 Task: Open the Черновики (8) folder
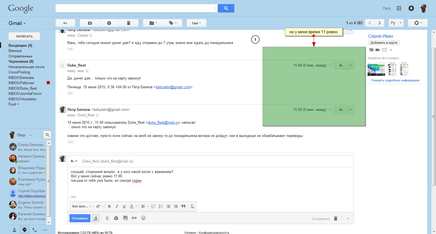pyautogui.click(x=21, y=61)
